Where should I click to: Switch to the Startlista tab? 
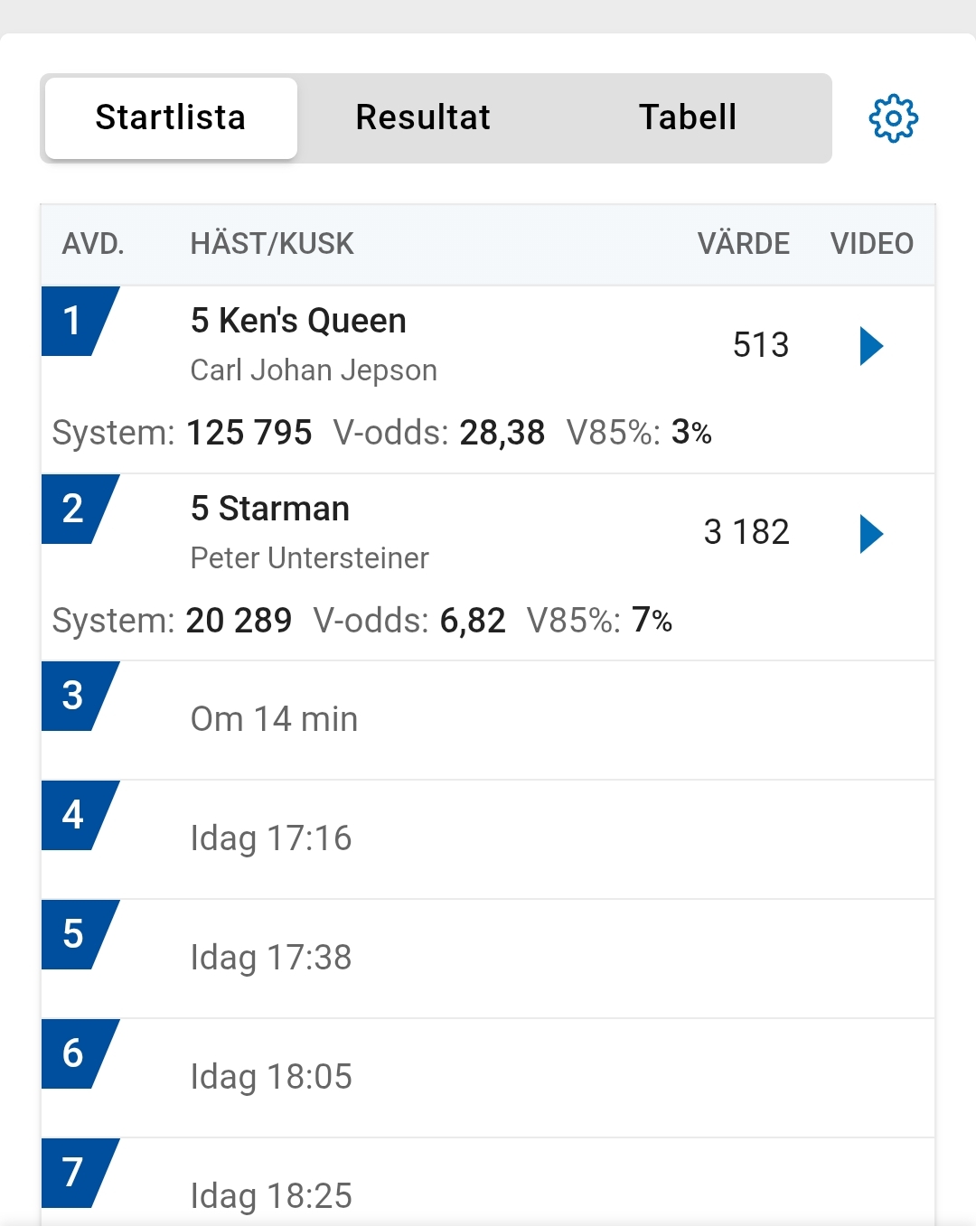(x=171, y=117)
